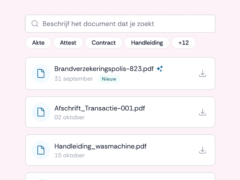Focus the document description search field
This screenshot has width=240, height=180.
(120, 24)
